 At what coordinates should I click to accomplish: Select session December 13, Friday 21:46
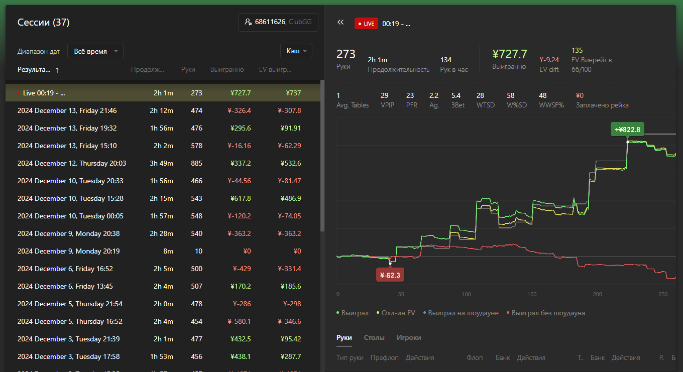[163, 110]
